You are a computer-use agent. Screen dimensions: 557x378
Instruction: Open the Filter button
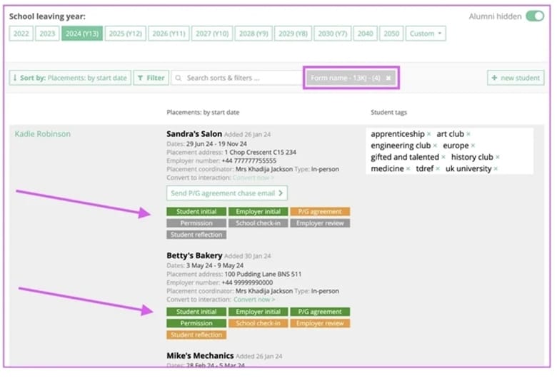[151, 78]
